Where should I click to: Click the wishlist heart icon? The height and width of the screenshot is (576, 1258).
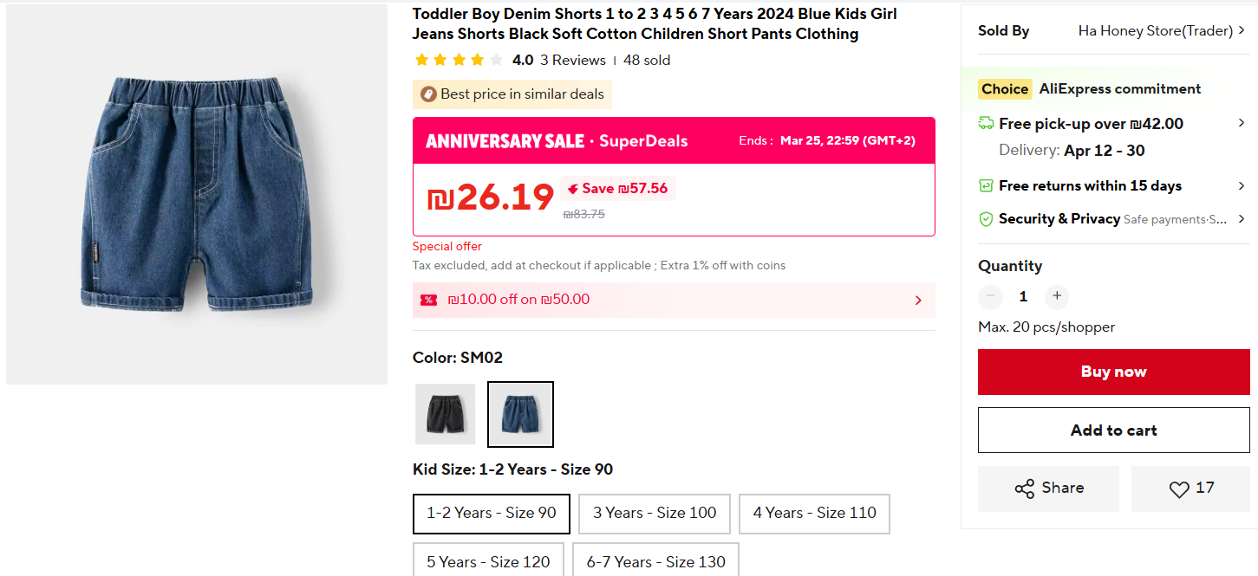click(1179, 489)
